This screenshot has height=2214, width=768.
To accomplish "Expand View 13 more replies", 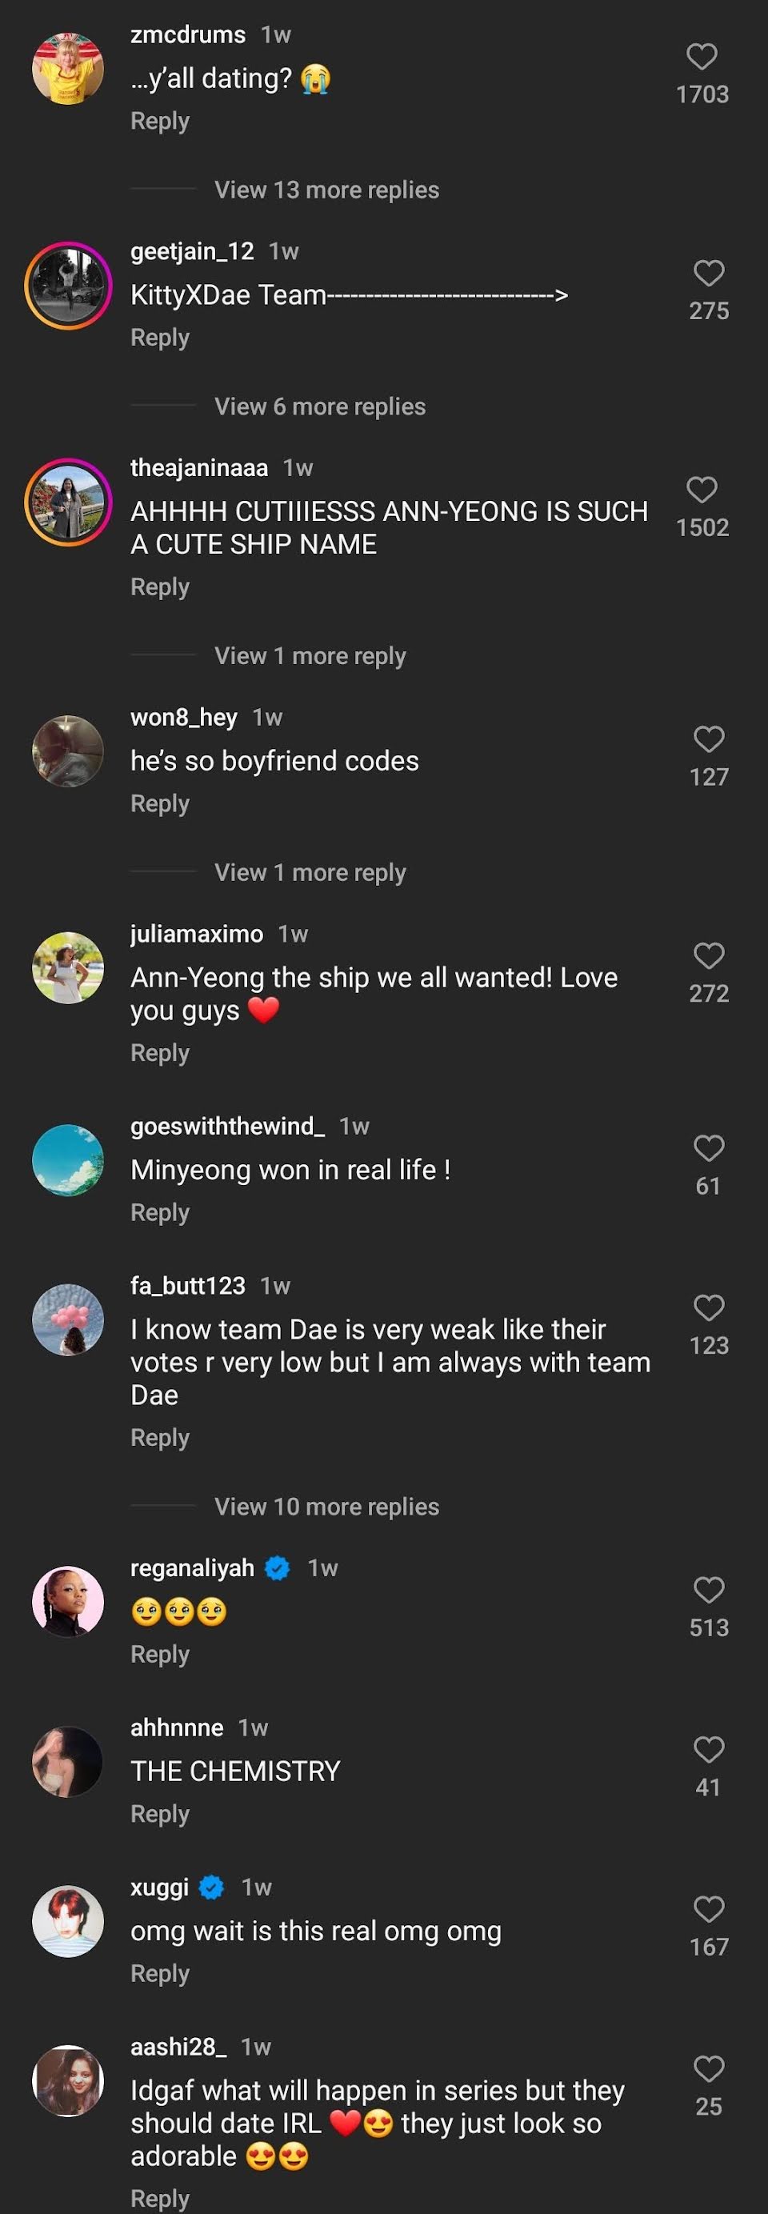I will click(326, 190).
